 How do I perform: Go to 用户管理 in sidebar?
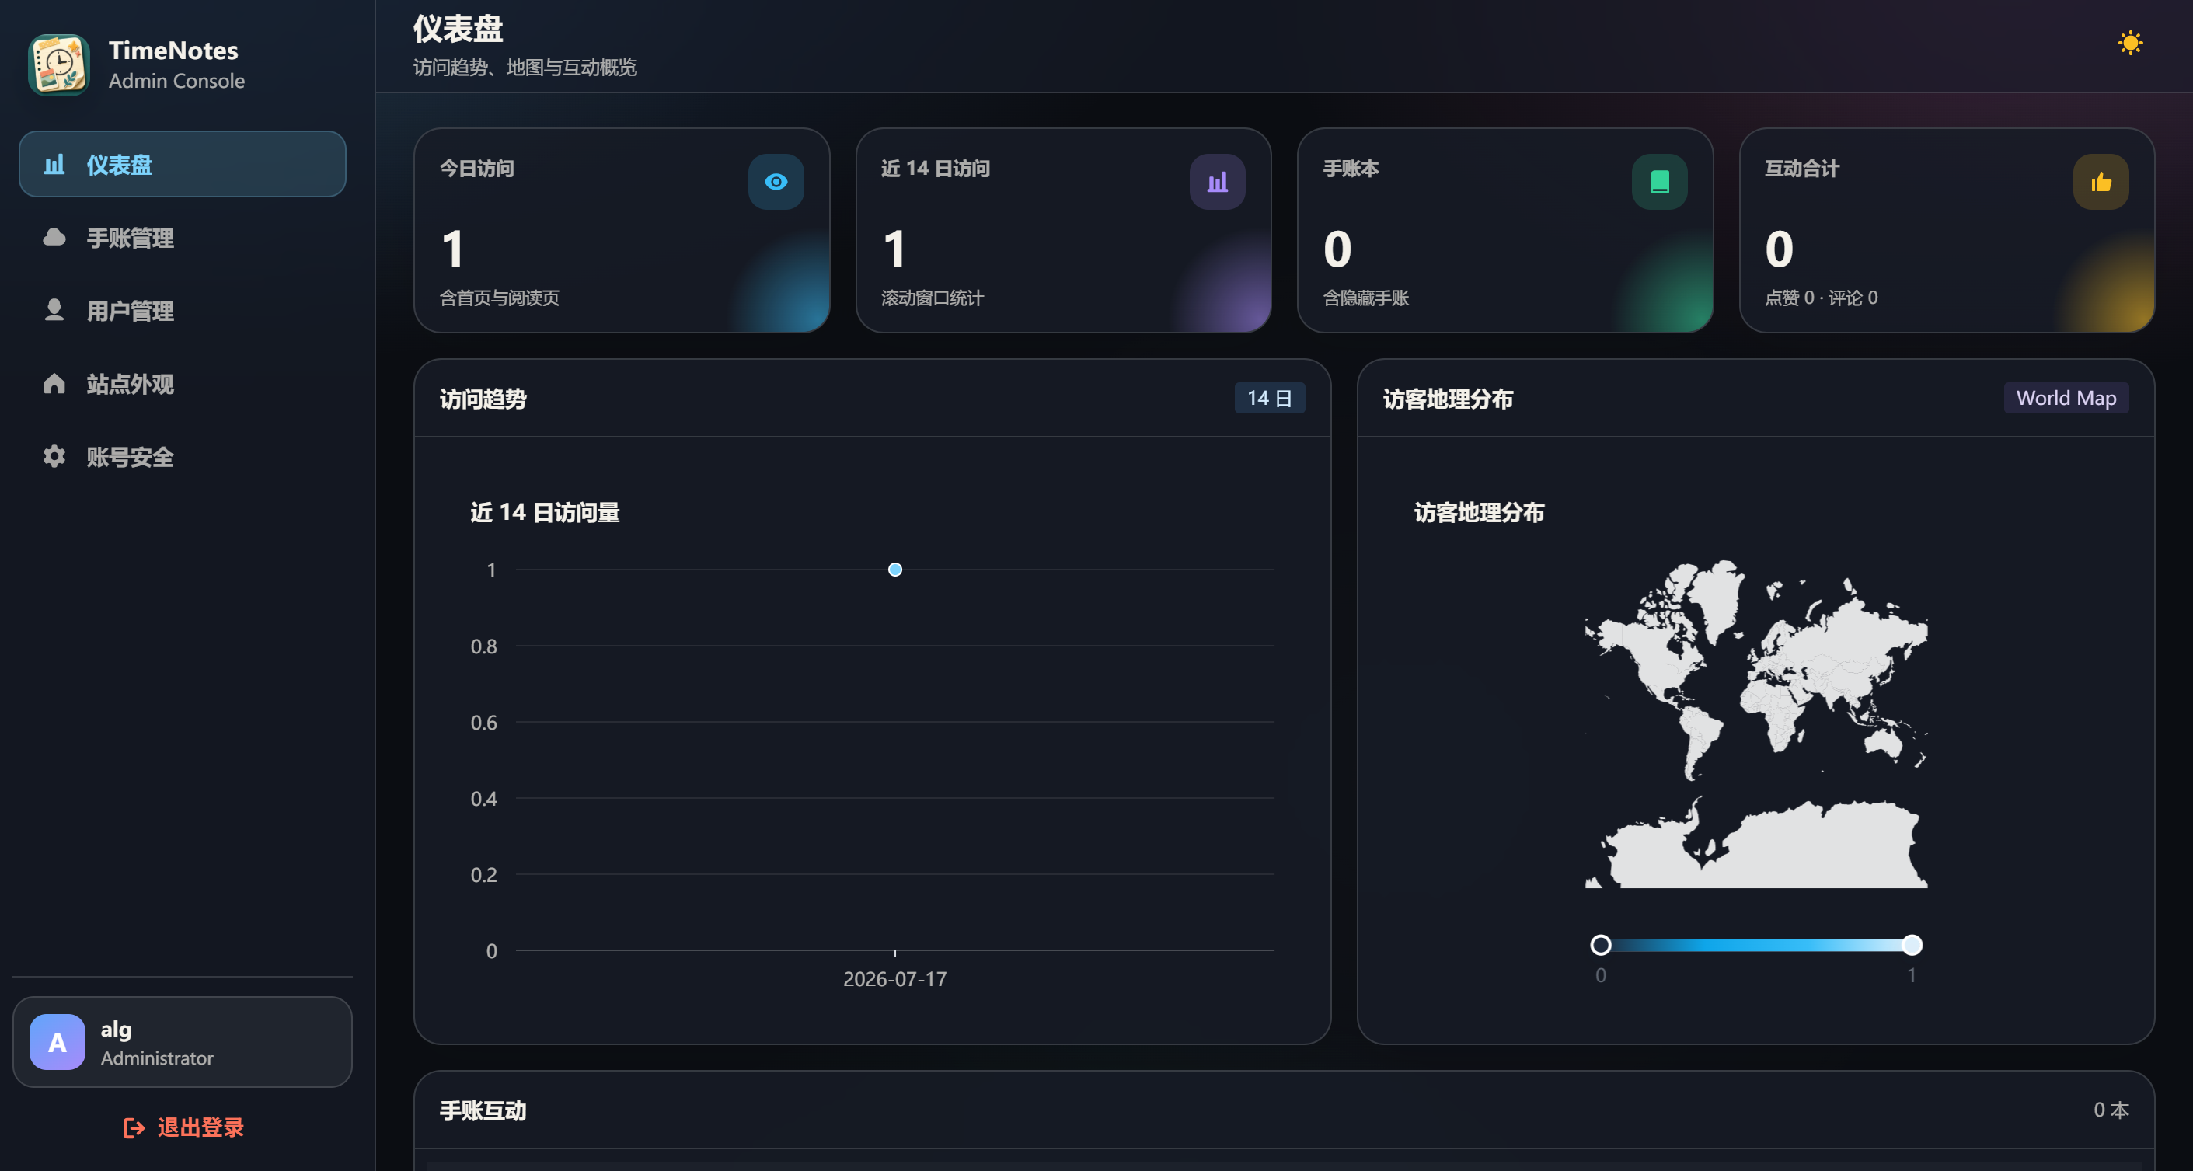pos(182,311)
